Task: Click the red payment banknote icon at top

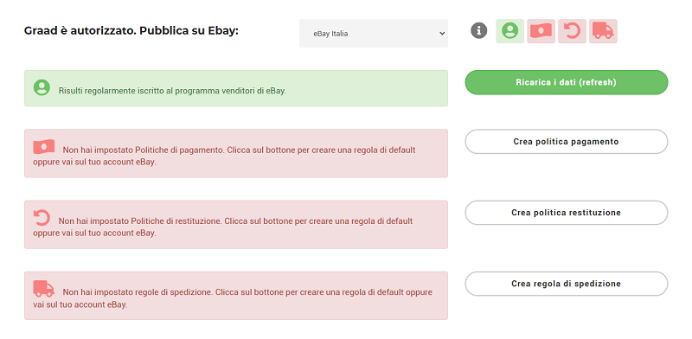Action: click(541, 31)
